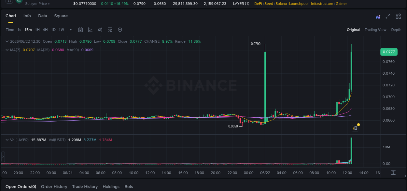
Task: Click the Gainer tag
Action: (x=341, y=4)
